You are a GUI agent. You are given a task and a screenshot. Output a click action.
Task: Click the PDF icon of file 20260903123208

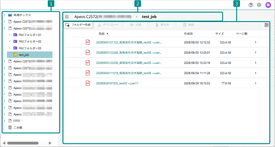88,63
